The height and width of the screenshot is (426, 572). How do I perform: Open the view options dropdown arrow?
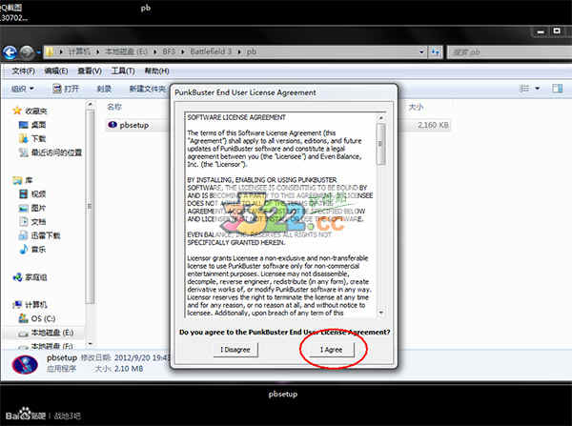[x=538, y=89]
